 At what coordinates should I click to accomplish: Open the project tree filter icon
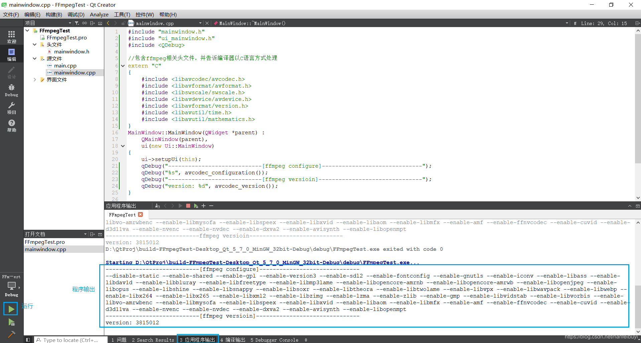77,23
